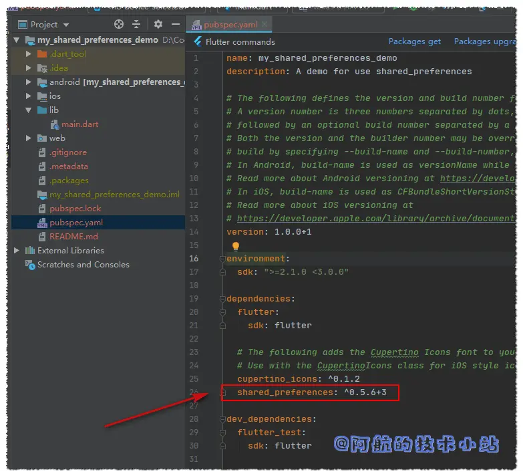The height and width of the screenshot is (476, 523).
Task: Fold the dev_dependencies block in gutter
Action: click(x=222, y=419)
